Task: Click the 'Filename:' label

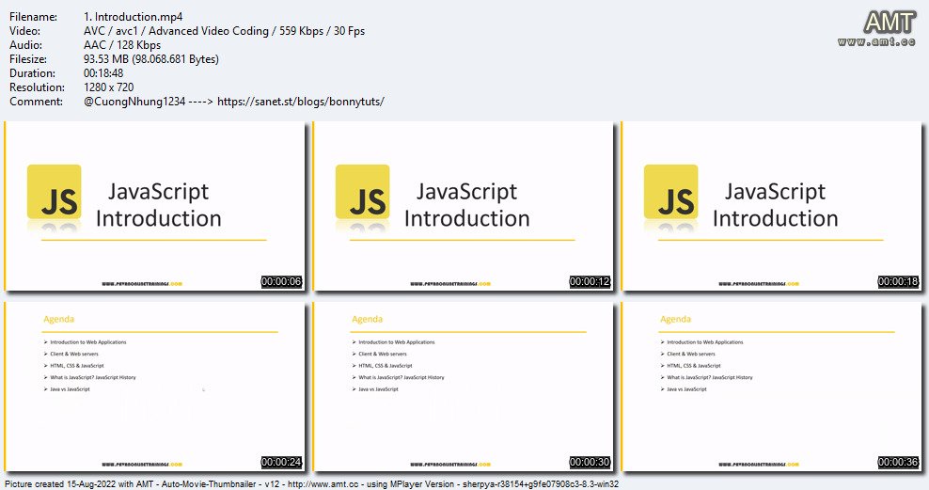Action: 33,17
